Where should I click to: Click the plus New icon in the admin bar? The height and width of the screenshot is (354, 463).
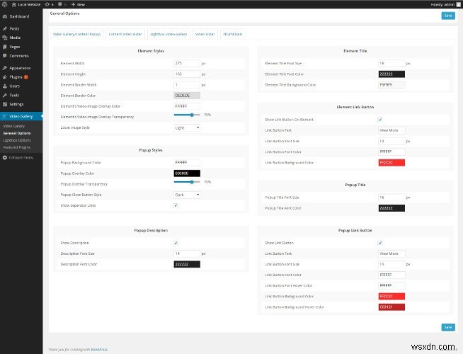tap(73, 4)
